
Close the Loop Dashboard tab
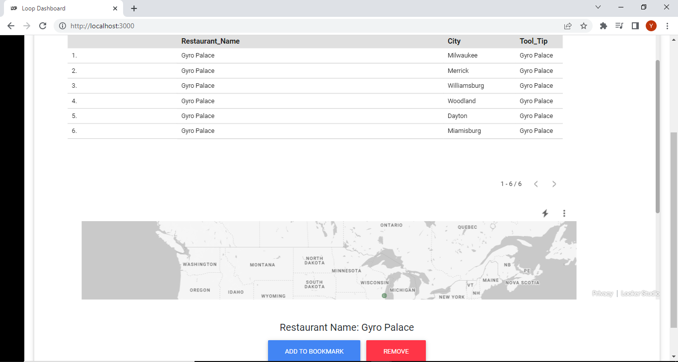click(x=115, y=8)
